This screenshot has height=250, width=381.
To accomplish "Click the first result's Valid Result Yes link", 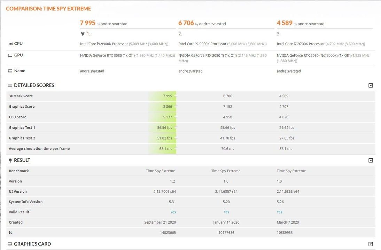I will click(x=173, y=212).
